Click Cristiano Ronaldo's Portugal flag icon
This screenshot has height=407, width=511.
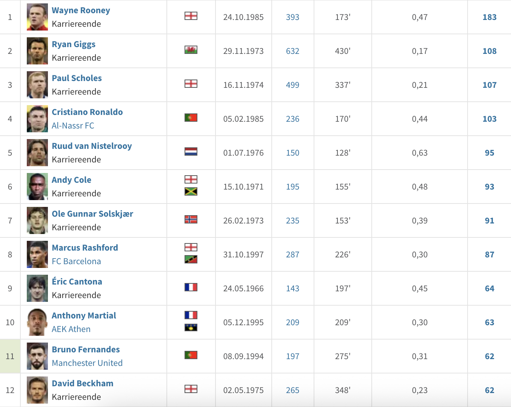pyautogui.click(x=191, y=118)
